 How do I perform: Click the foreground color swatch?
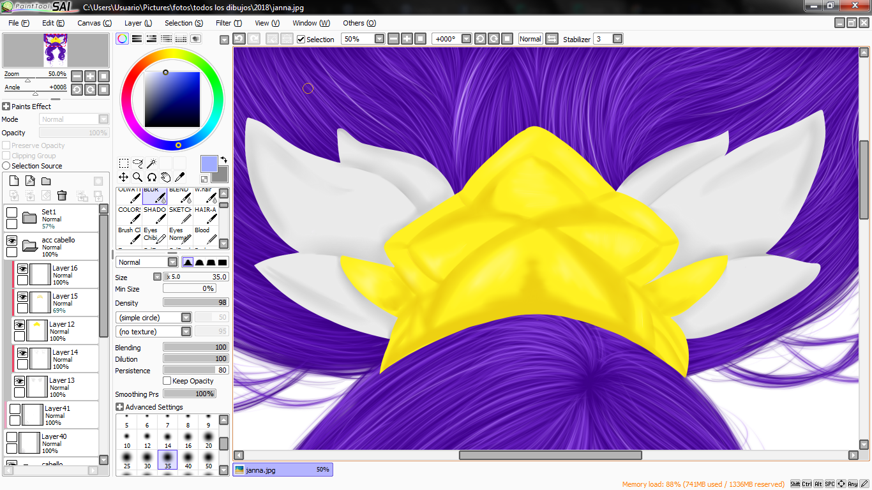pyautogui.click(x=209, y=164)
